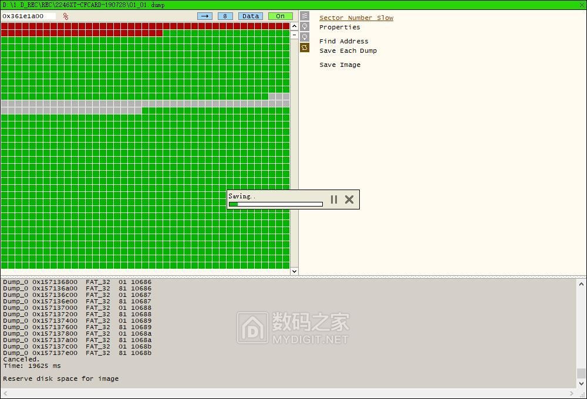Click the log horizontal scroll-right arrow
Viewport: 587px width, 399px height.
pos(571,393)
